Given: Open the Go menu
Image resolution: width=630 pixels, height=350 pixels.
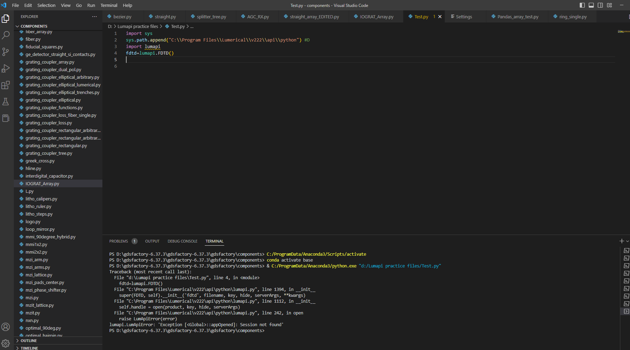Looking at the screenshot, I should coord(79,5).
